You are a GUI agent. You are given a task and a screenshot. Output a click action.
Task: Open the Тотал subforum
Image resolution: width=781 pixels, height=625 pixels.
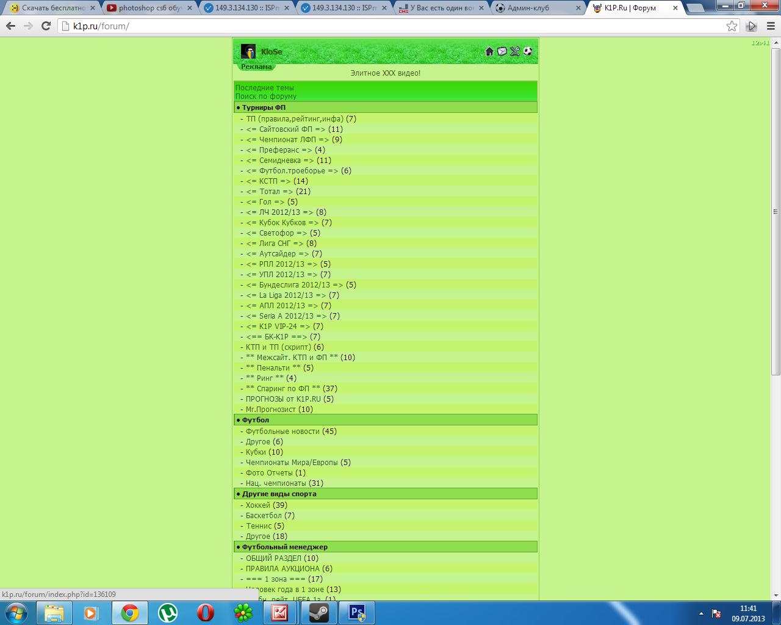[270, 192]
